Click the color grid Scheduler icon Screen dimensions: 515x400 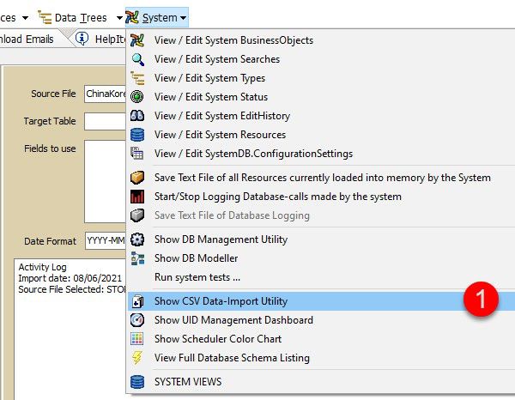tap(137, 339)
